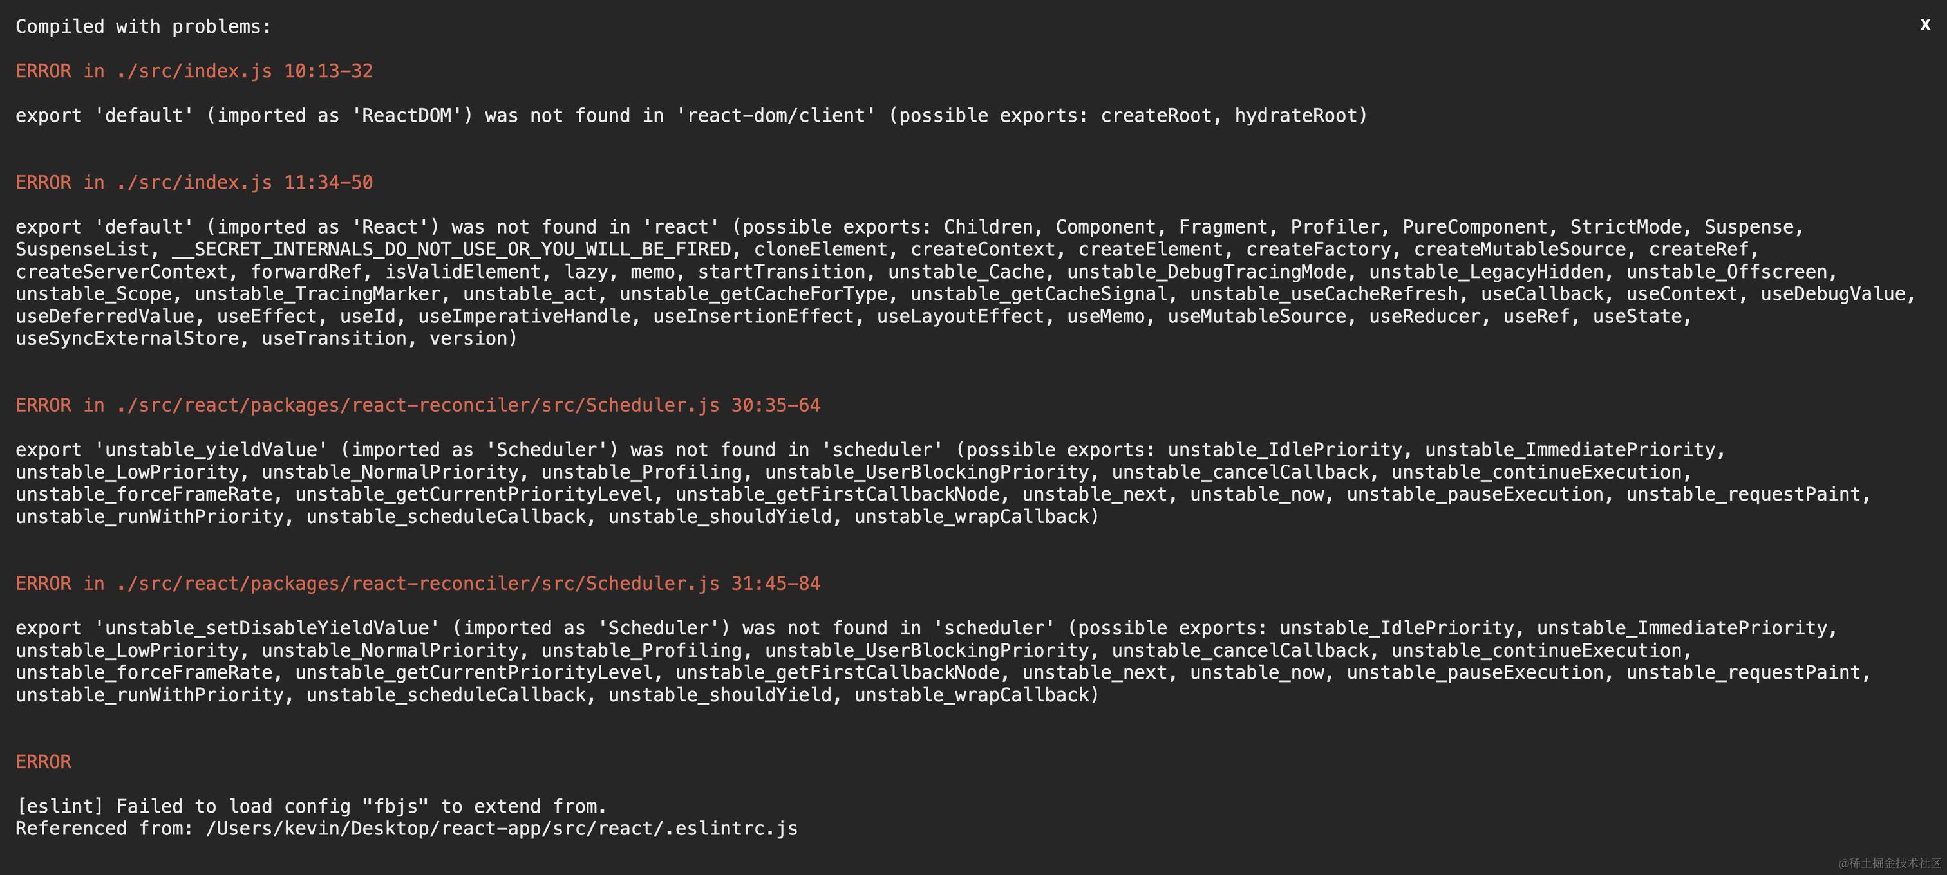
Task: Open the Scheduler.js 31:45-84 error location
Action: [418, 584]
